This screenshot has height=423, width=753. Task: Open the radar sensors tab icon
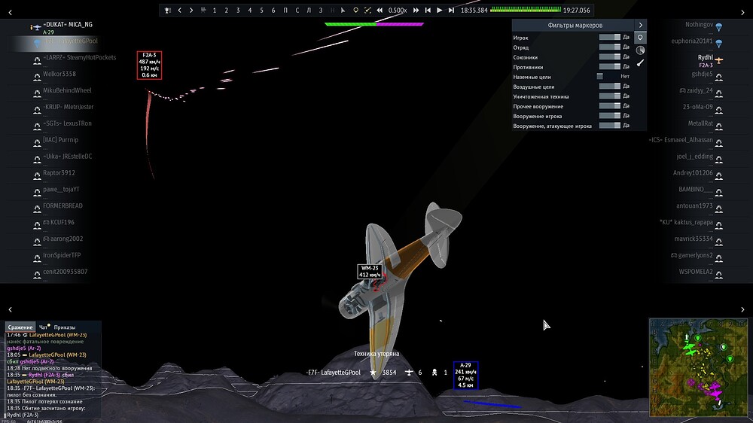[640, 50]
